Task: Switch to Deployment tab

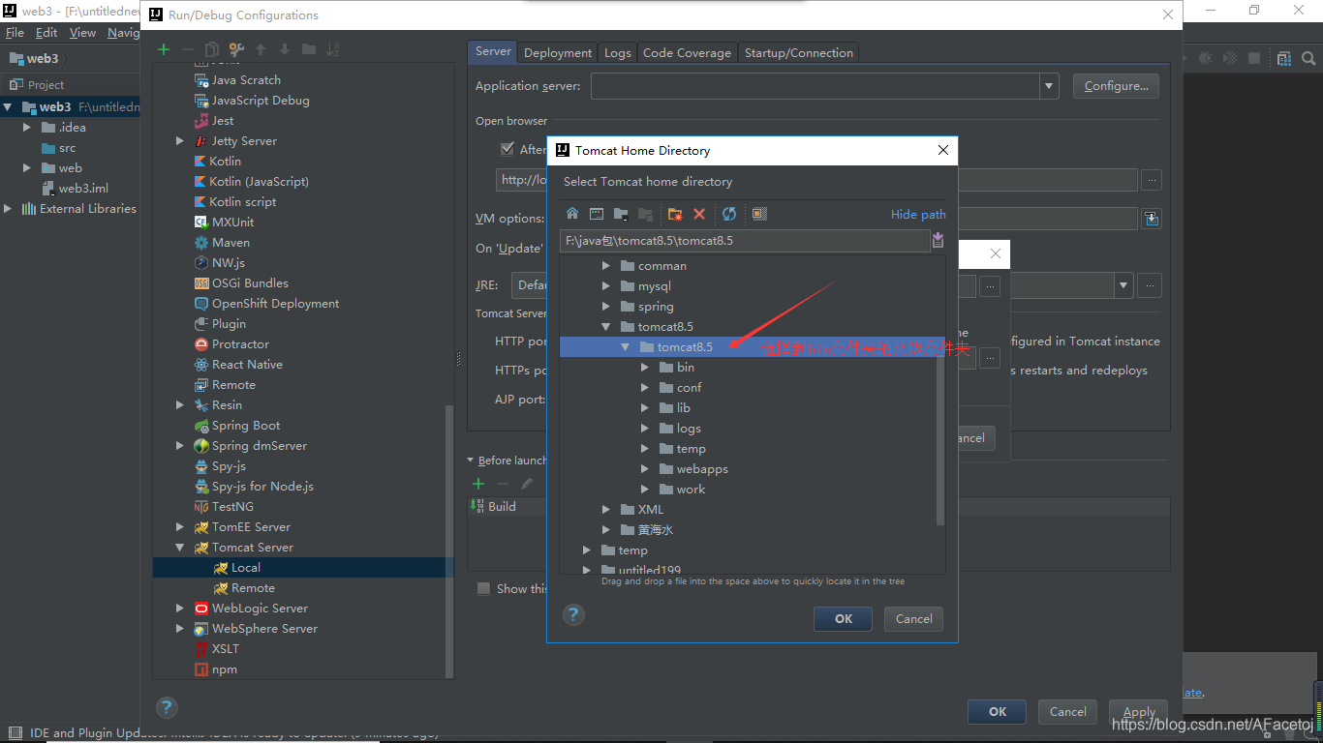Action: pyautogui.click(x=558, y=53)
